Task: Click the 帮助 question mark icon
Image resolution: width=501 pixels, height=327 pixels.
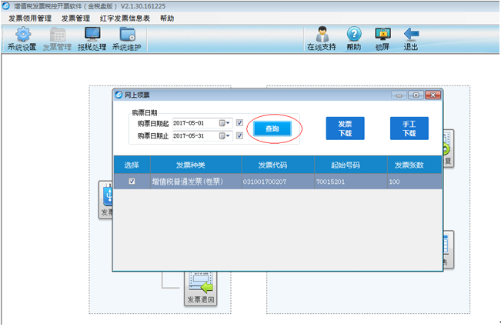Action: (353, 38)
